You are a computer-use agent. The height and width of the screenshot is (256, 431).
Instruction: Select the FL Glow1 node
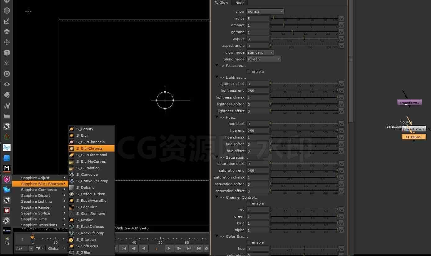414,137
